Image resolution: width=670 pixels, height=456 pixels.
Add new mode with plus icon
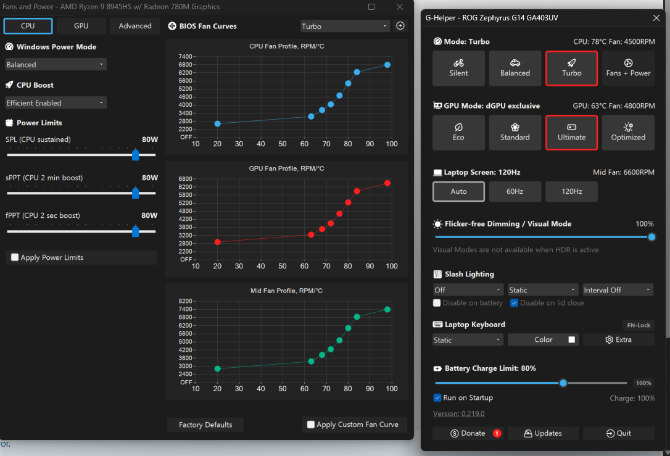click(x=400, y=26)
